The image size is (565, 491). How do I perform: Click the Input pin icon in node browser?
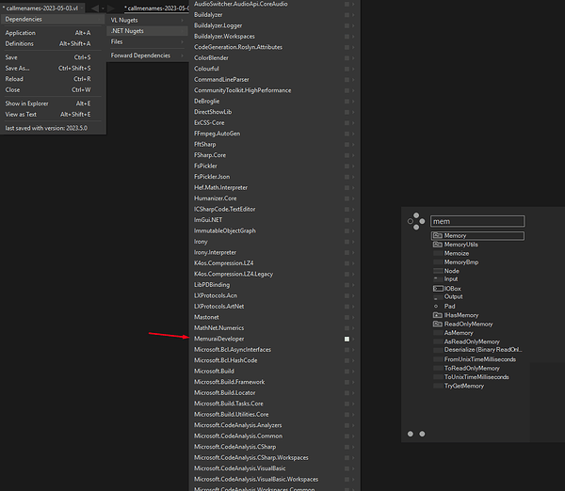tap(436, 279)
